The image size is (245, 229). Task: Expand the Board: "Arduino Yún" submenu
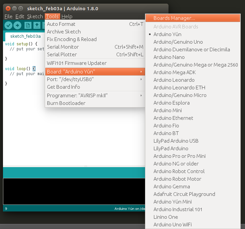tap(95, 72)
